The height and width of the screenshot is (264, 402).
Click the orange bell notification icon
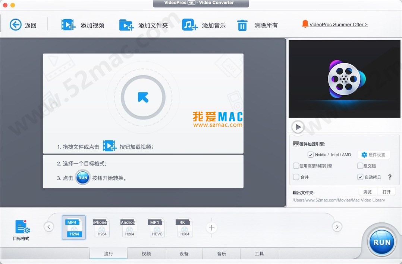click(305, 24)
